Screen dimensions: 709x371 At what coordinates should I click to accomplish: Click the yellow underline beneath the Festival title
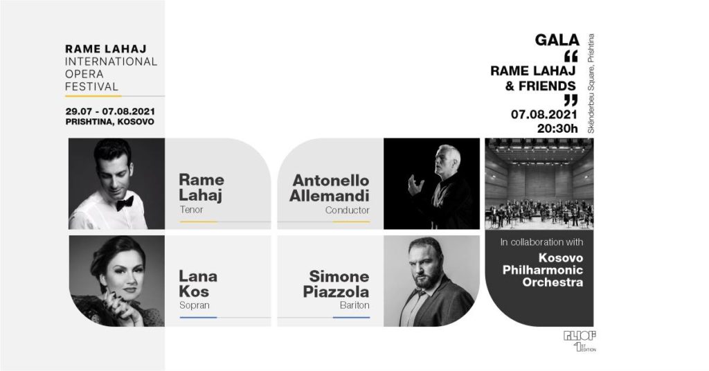[93, 96]
